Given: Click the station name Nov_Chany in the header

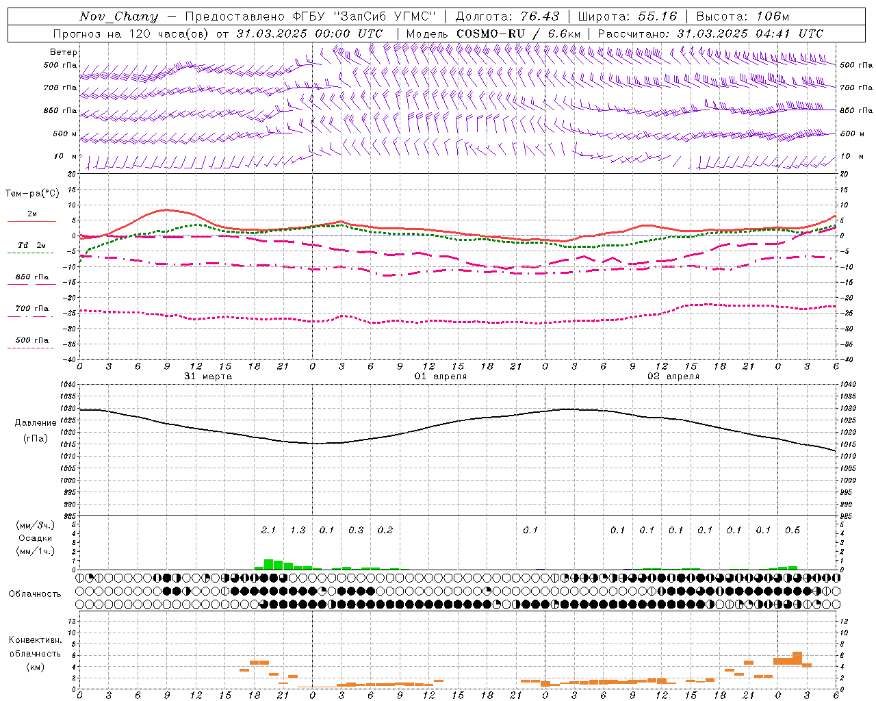Looking at the screenshot, I should coord(118,16).
